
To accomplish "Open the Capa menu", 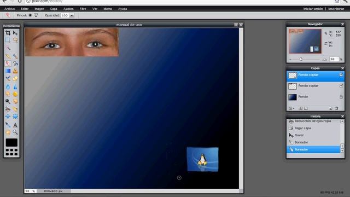I will point(54,9).
